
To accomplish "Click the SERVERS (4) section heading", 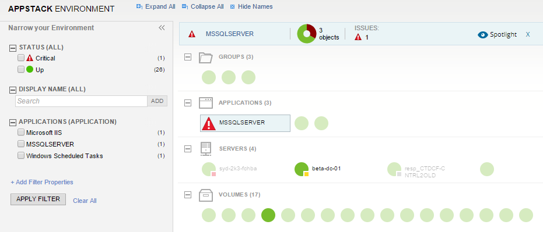I will click(x=237, y=149).
